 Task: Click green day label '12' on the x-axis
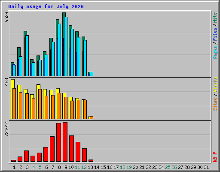tap(84, 167)
